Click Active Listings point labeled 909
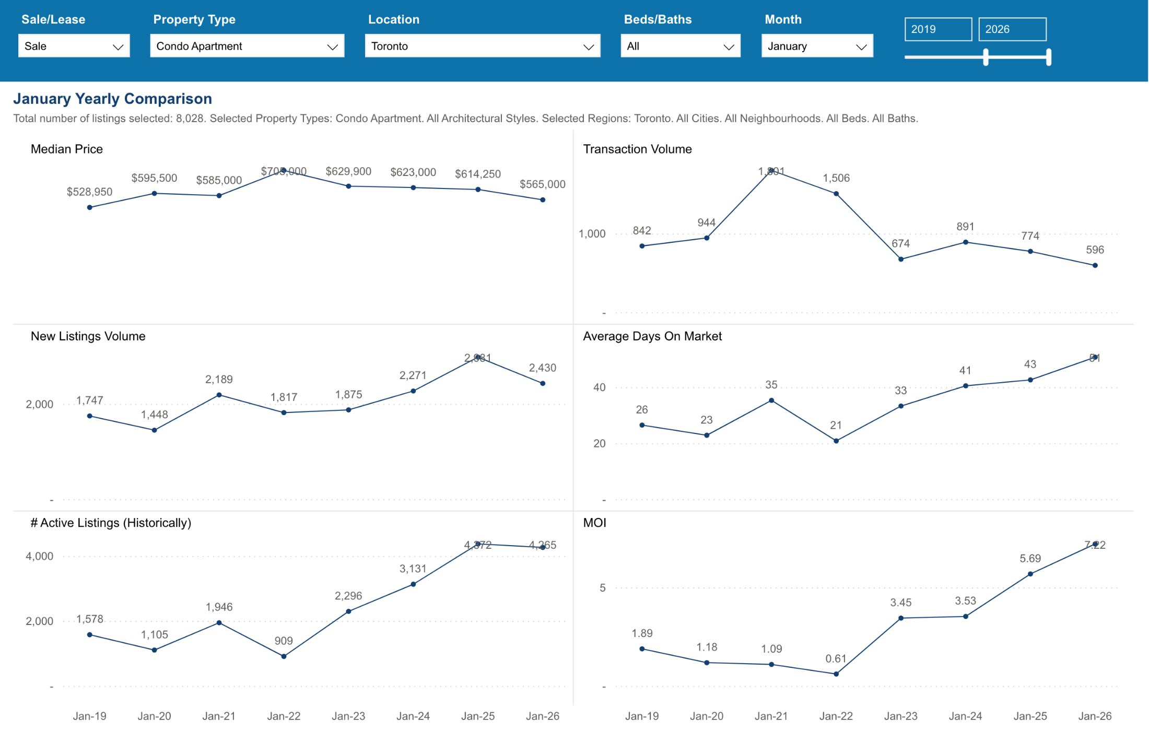The height and width of the screenshot is (743, 1149). pyautogui.click(x=284, y=656)
